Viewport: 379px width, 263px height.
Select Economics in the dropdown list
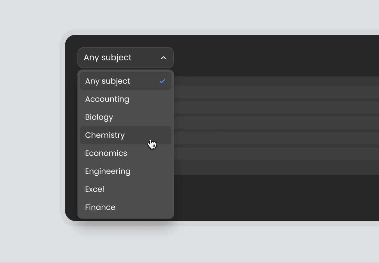pyautogui.click(x=106, y=153)
